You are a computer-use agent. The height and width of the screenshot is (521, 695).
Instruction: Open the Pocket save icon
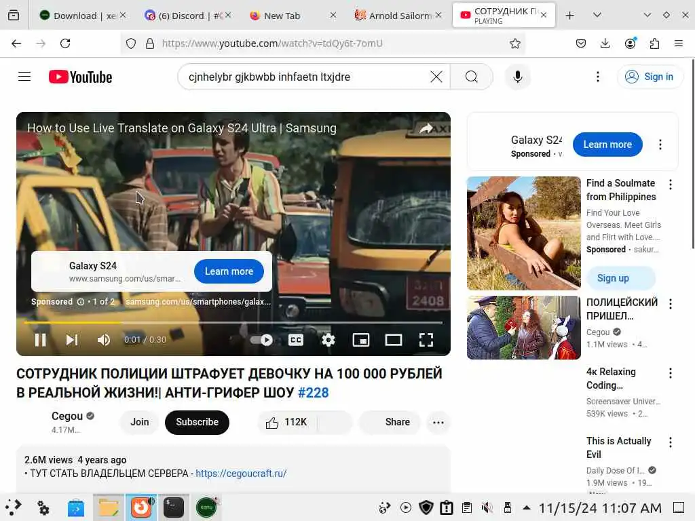pyautogui.click(x=581, y=43)
